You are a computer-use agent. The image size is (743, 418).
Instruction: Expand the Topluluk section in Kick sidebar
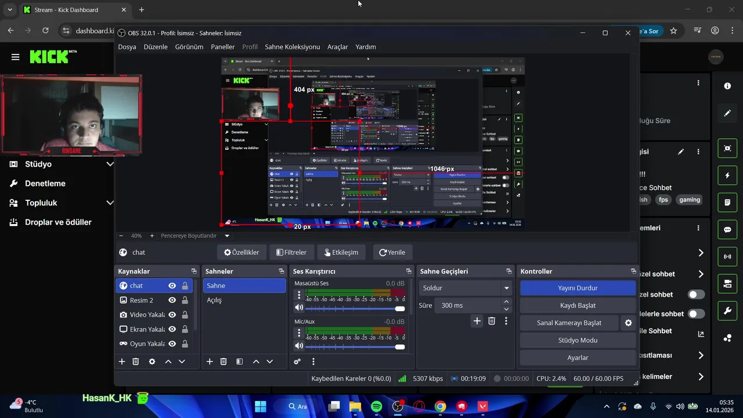click(110, 203)
